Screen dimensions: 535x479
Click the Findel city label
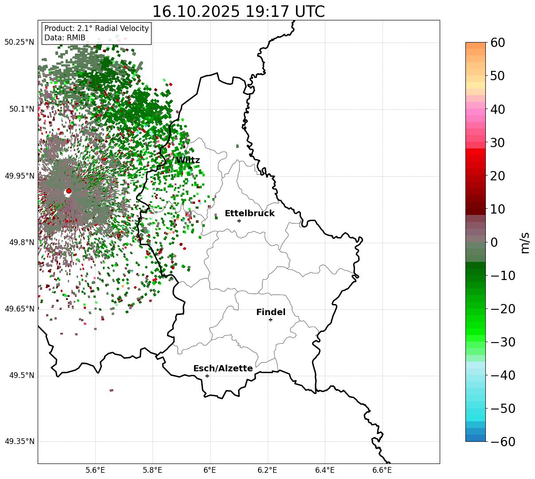coord(271,312)
